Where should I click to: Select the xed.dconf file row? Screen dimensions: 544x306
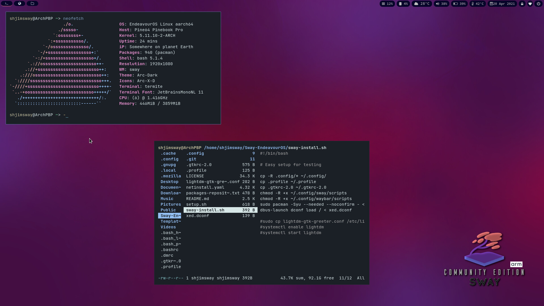point(220,216)
